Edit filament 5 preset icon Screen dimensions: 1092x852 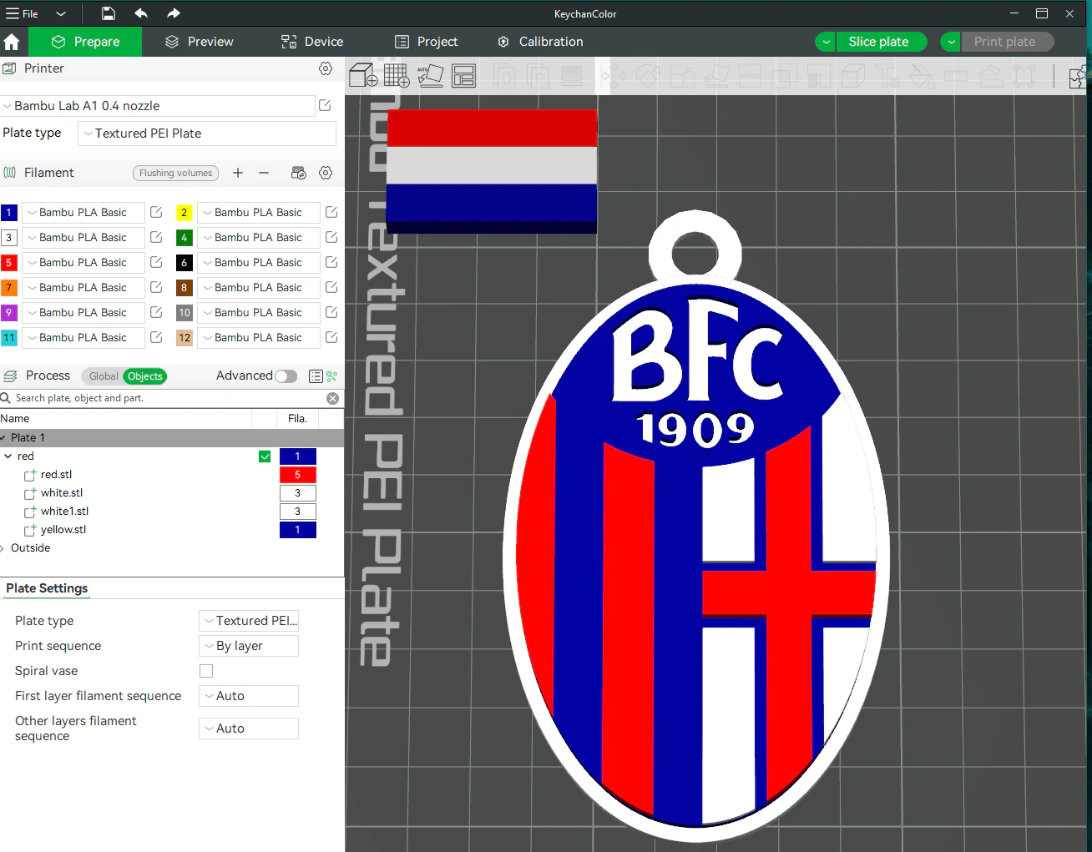tap(156, 262)
